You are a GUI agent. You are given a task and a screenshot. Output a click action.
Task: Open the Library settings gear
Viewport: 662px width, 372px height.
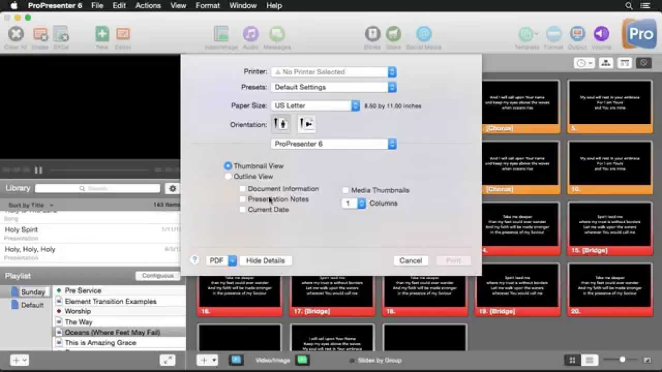pos(172,189)
